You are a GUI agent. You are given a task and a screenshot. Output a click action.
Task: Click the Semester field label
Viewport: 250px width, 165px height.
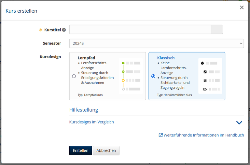click(x=52, y=43)
